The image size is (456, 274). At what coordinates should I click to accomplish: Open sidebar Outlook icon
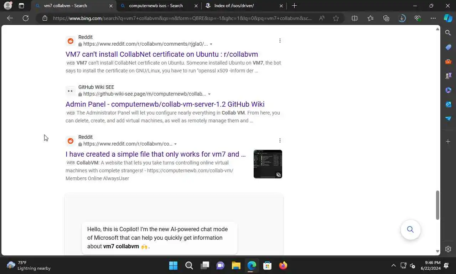(x=448, y=104)
